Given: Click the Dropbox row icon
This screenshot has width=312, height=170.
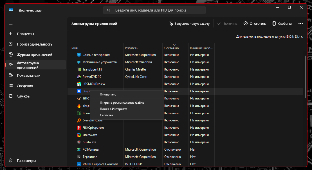Looking at the screenshot, I should click(79, 91).
